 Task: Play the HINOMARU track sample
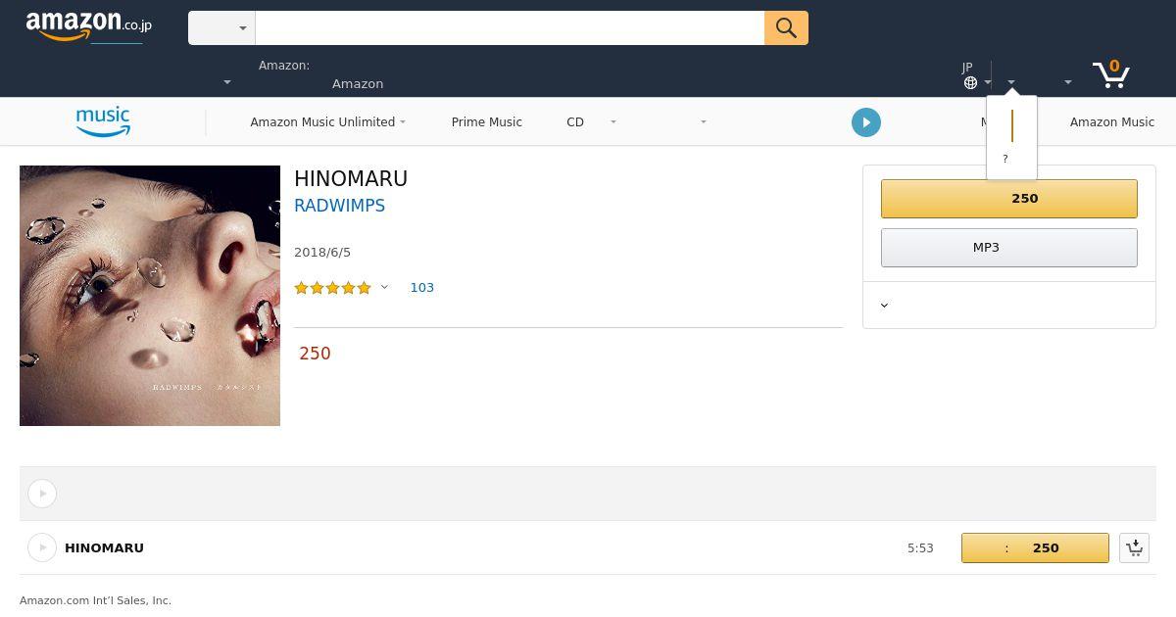tap(42, 547)
